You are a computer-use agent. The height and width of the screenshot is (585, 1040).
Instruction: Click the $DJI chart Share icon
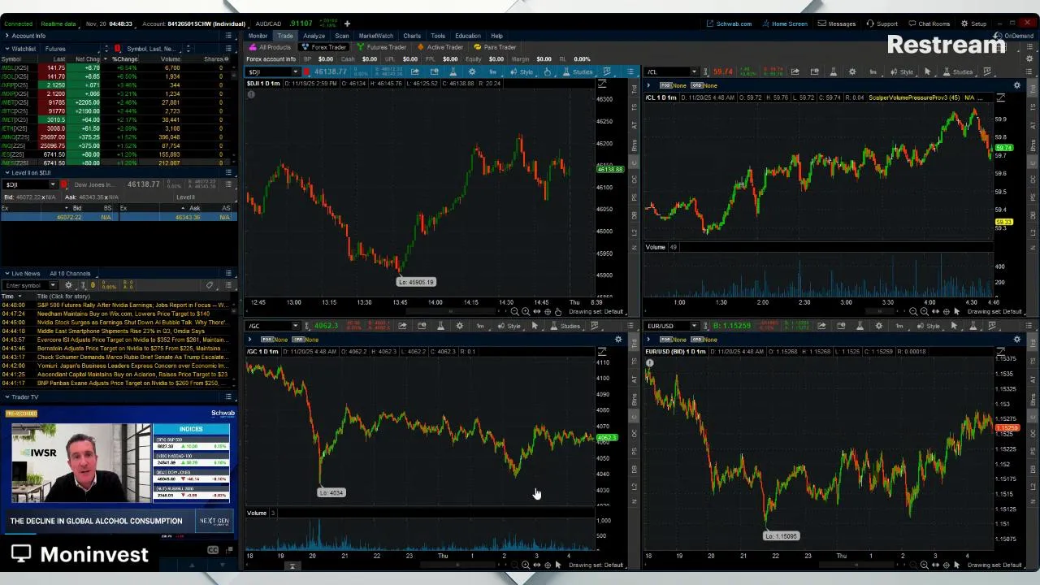pyautogui.click(x=414, y=72)
